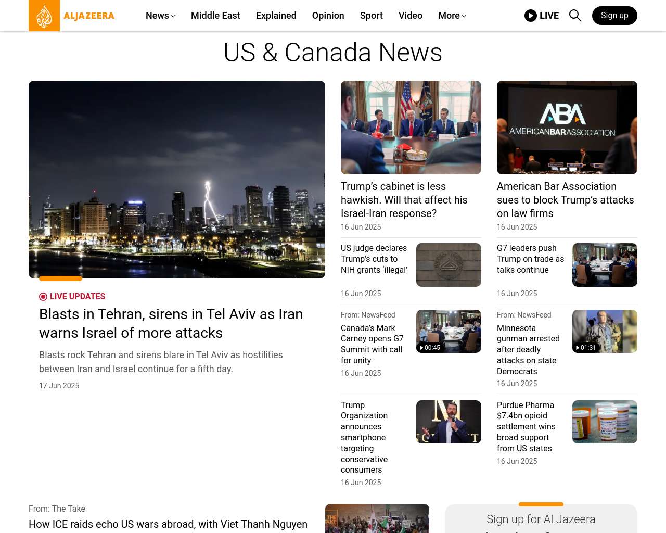The height and width of the screenshot is (533, 666).
Task: Click the Trump Organization smartphone thumbnail
Action: point(449,422)
